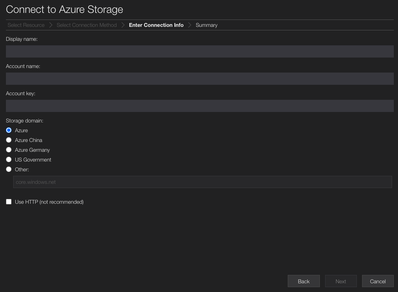
Task: Click the Next button
Action: [x=341, y=281]
